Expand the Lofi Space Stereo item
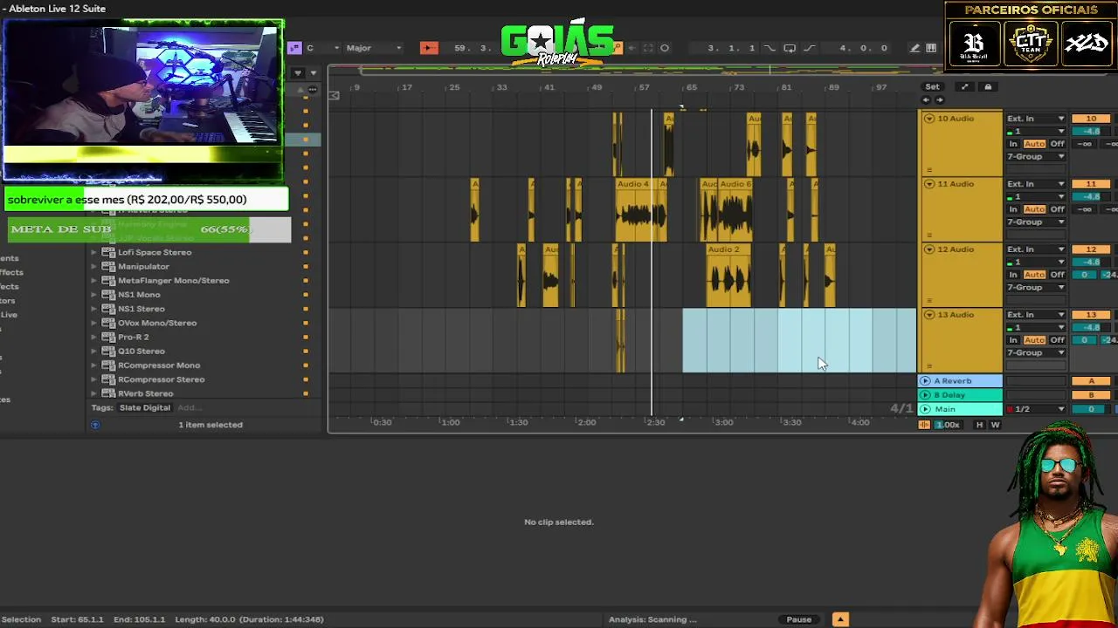The width and height of the screenshot is (1118, 628). 94,253
